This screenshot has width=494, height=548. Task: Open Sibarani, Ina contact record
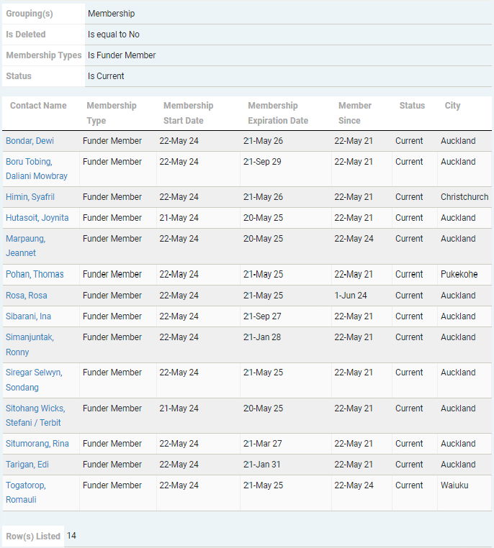[28, 316]
